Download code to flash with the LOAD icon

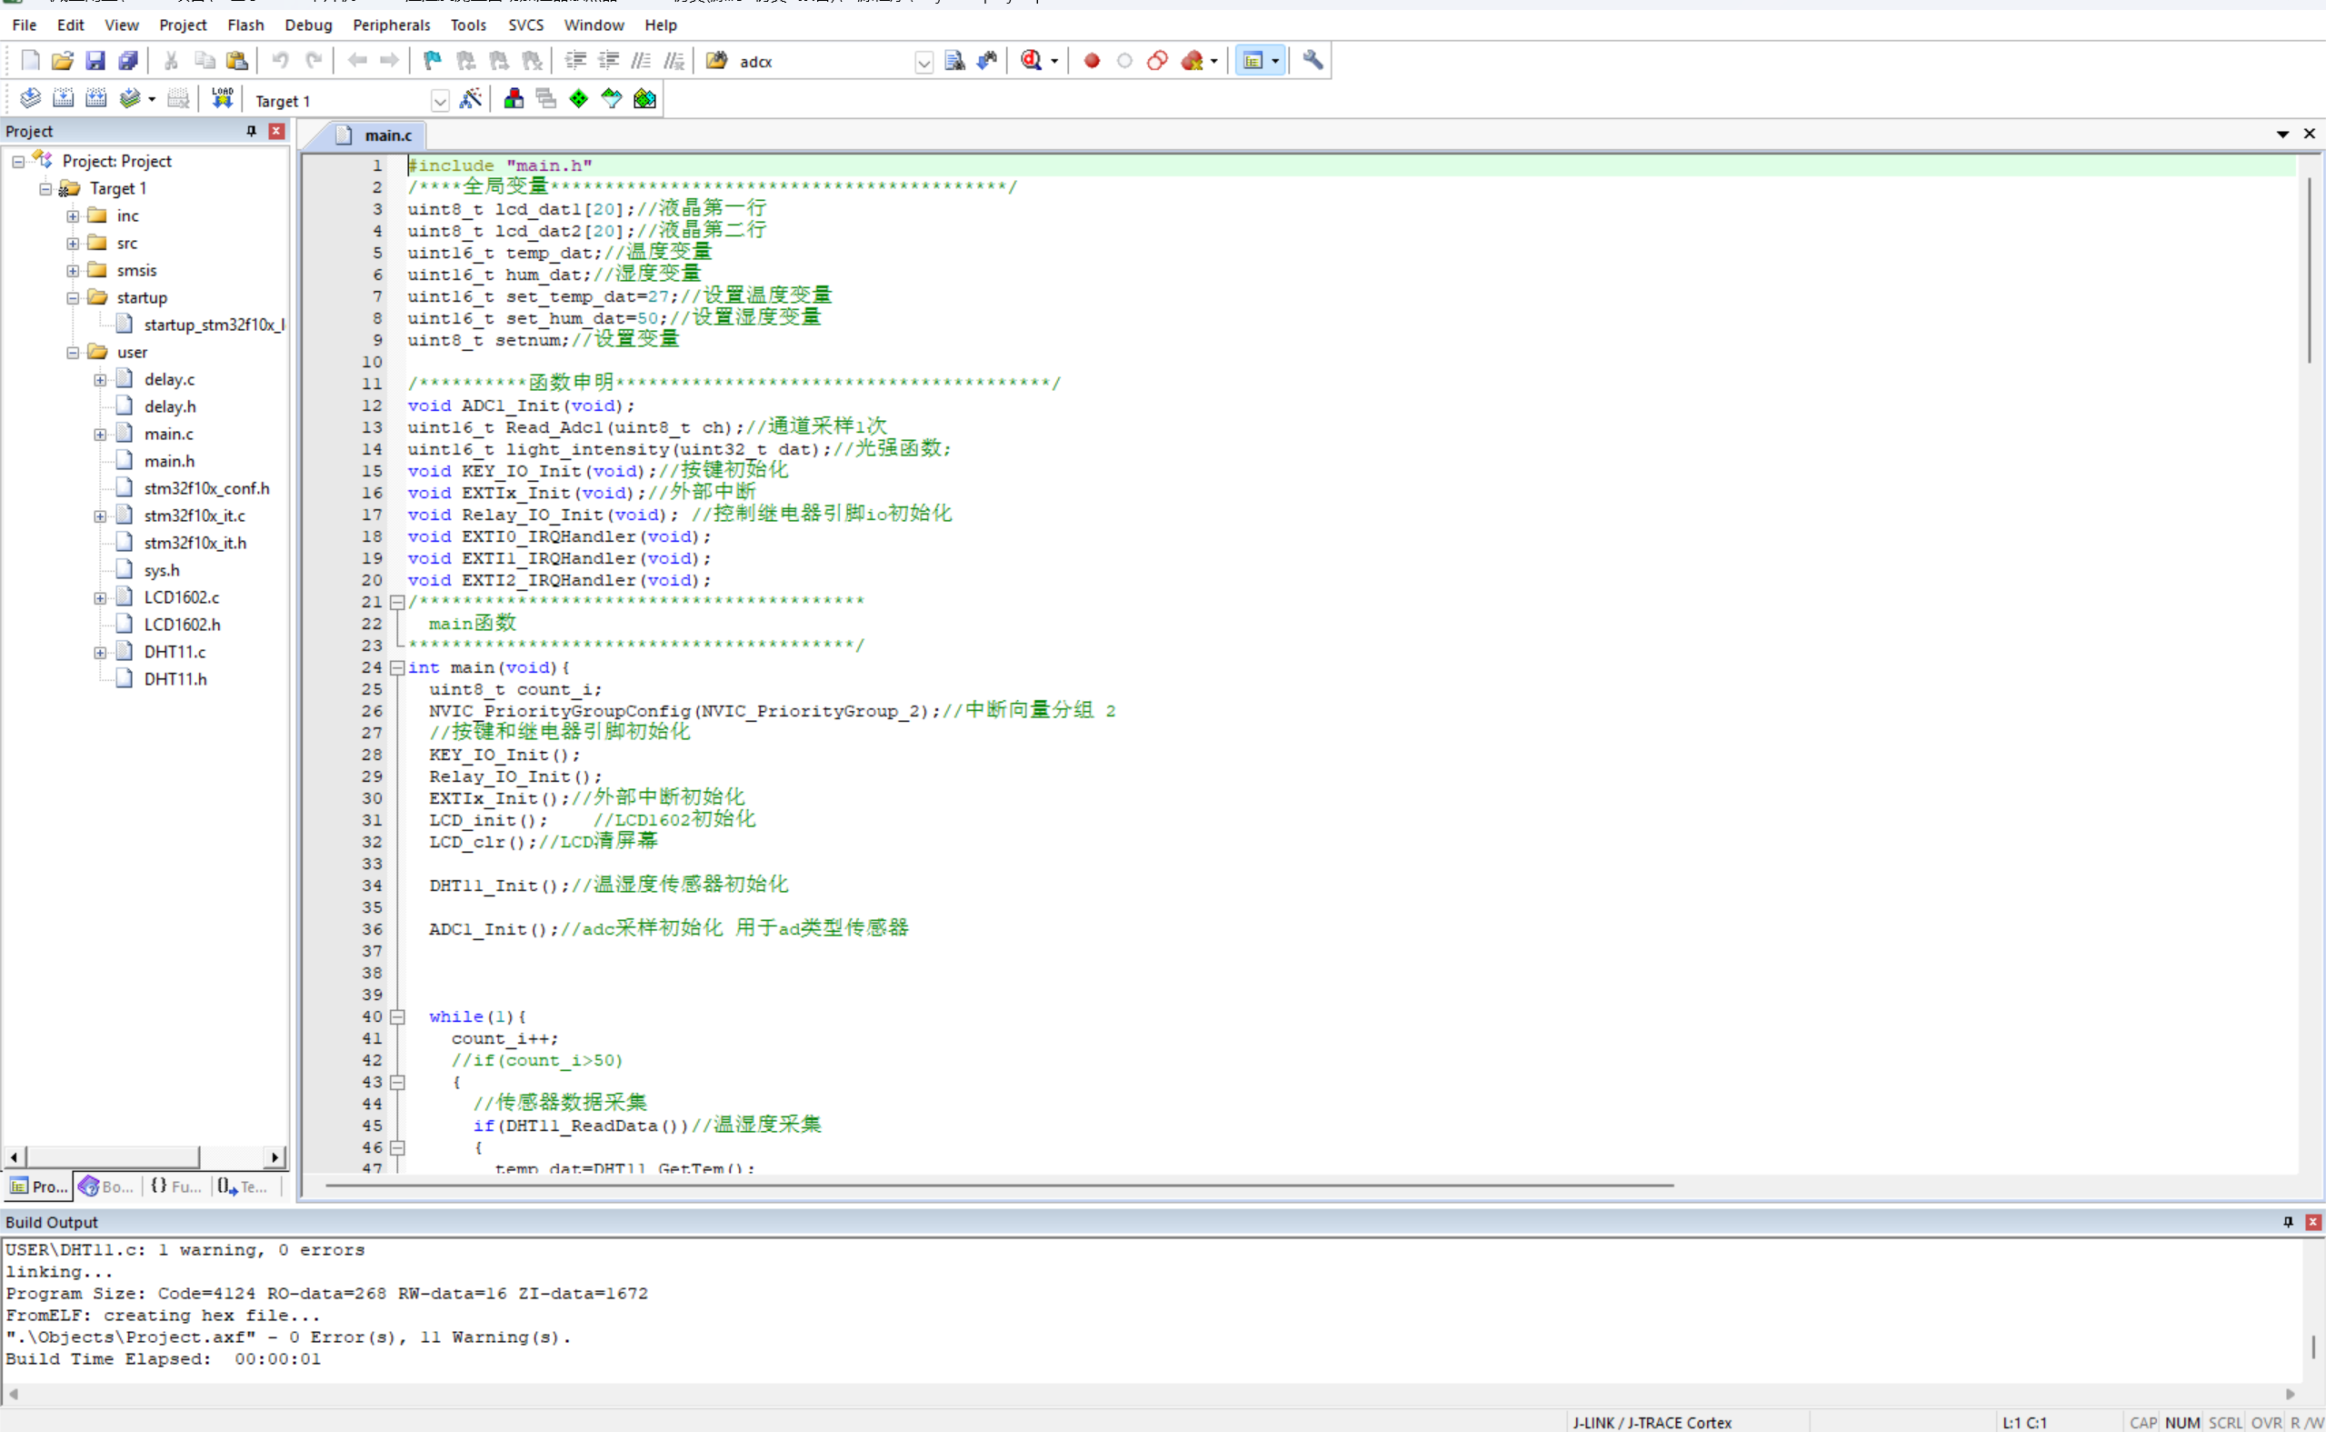pos(223,98)
